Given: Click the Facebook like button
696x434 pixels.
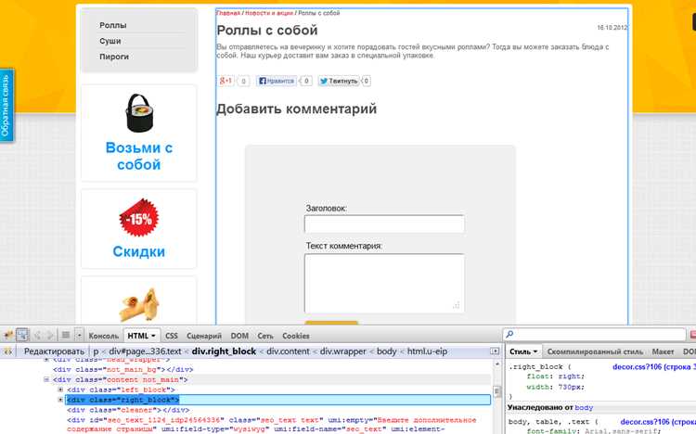Looking at the screenshot, I should pos(277,81).
